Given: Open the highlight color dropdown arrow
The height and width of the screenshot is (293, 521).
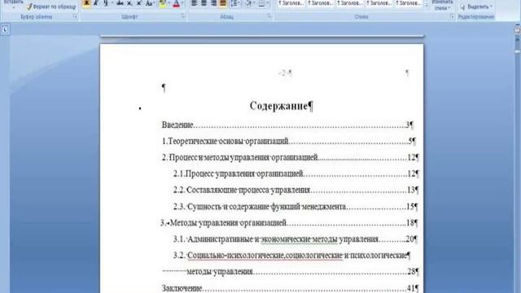Looking at the screenshot, I should (x=169, y=3).
